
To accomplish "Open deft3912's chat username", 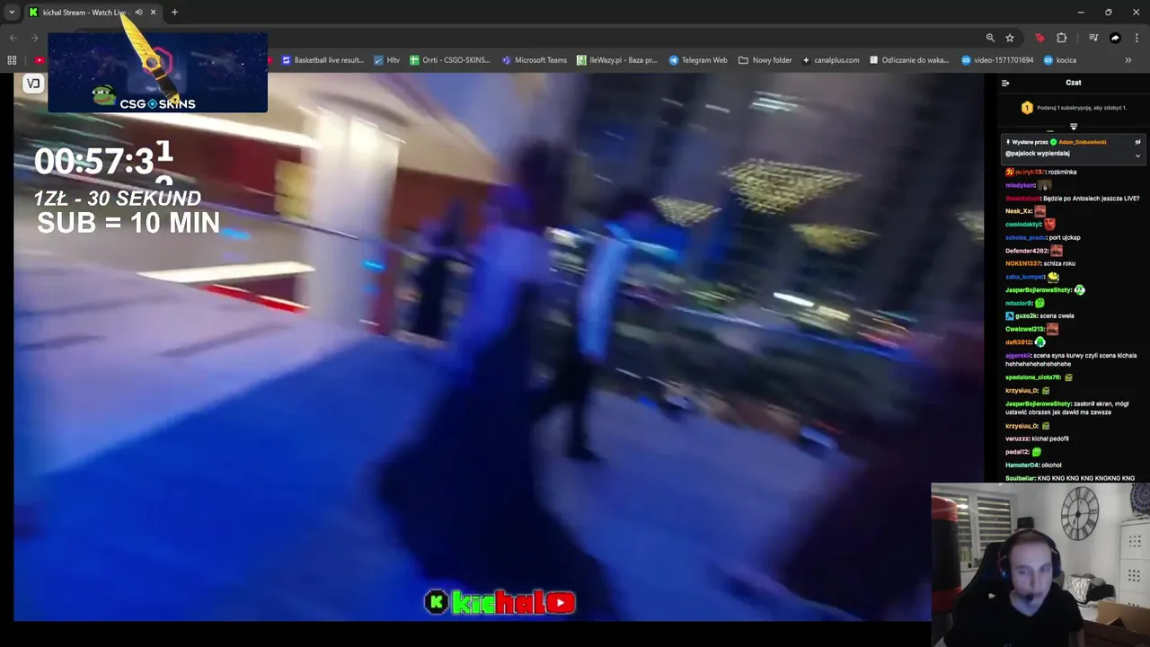I will click(1018, 342).
